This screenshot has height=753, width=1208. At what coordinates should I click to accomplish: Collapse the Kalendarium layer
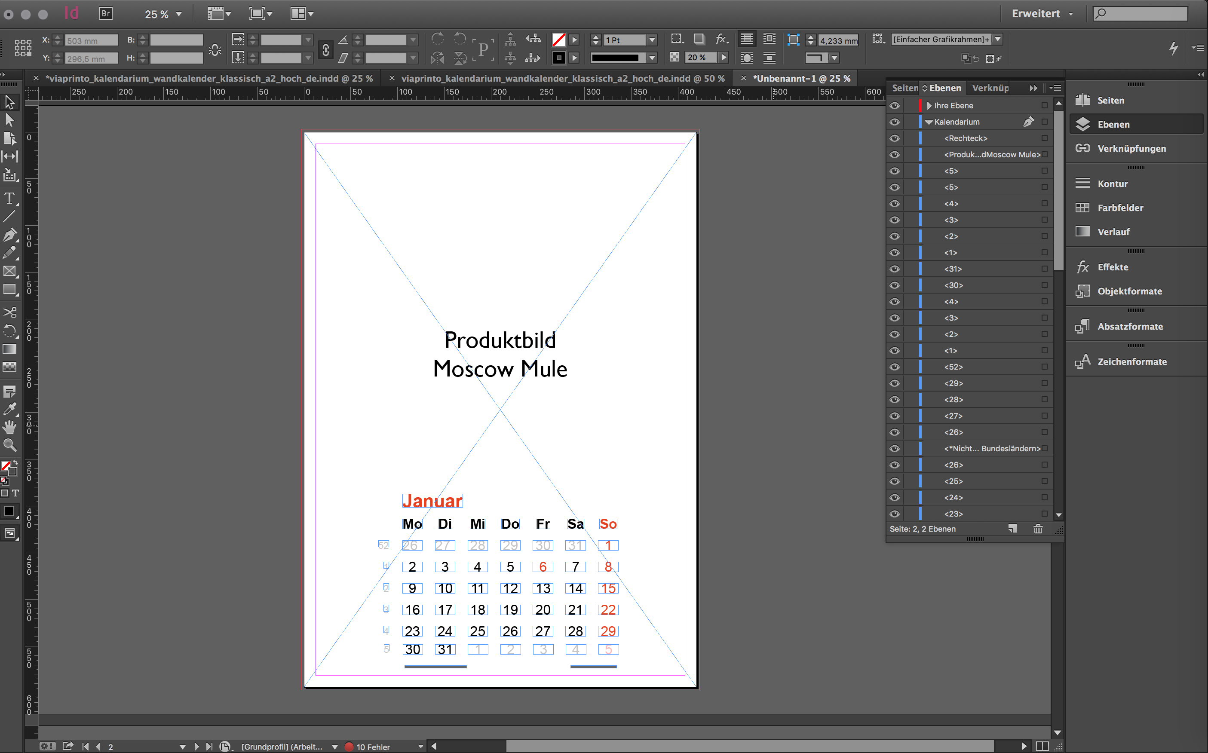pyautogui.click(x=929, y=122)
